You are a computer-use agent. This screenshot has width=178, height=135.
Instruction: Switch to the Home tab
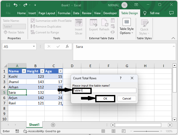21,13
